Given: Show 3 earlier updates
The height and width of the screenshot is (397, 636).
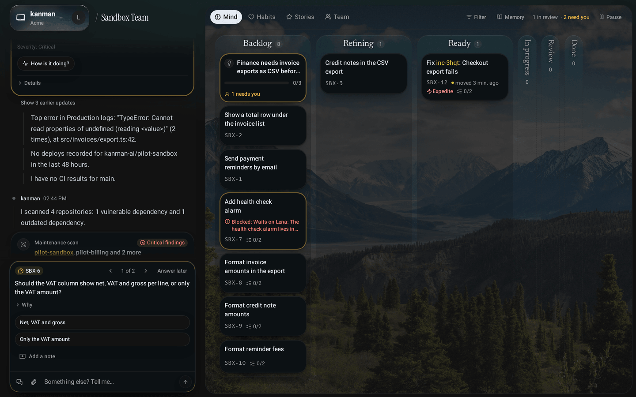Looking at the screenshot, I should (x=48, y=103).
